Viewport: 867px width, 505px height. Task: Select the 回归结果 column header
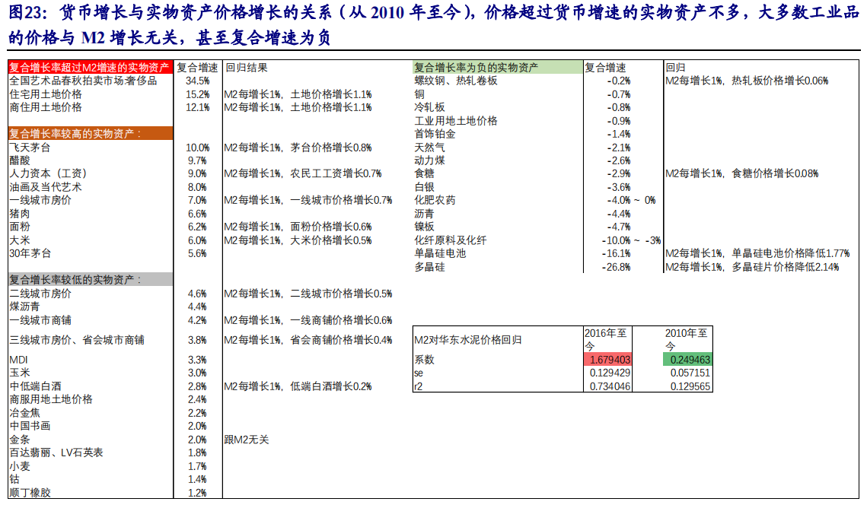[246, 68]
